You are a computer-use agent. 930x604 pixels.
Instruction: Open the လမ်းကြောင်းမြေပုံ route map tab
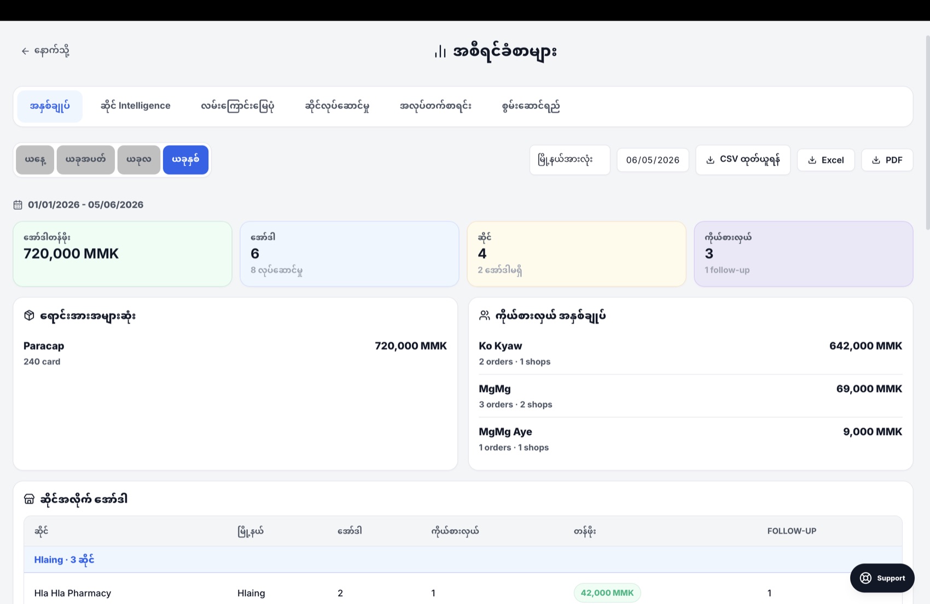click(x=237, y=106)
